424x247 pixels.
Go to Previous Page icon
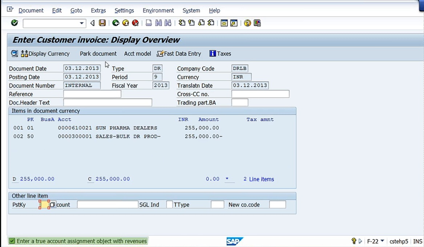click(191, 23)
